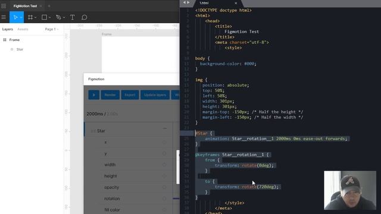The width and height of the screenshot is (381, 214).
Task: Click the 2000ms time readout
Action: coord(95,114)
